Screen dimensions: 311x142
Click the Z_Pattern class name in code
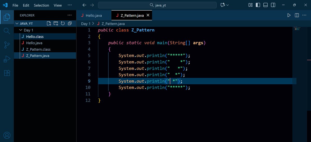tap(143, 30)
